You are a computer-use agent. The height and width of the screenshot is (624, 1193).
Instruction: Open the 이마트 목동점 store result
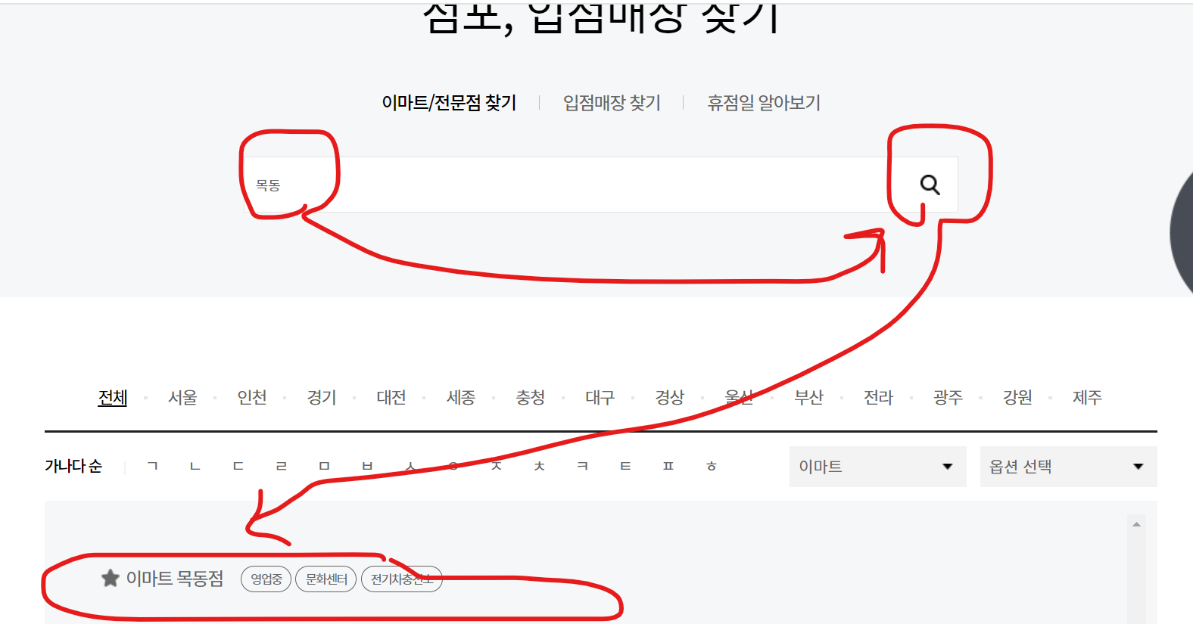[175, 579]
